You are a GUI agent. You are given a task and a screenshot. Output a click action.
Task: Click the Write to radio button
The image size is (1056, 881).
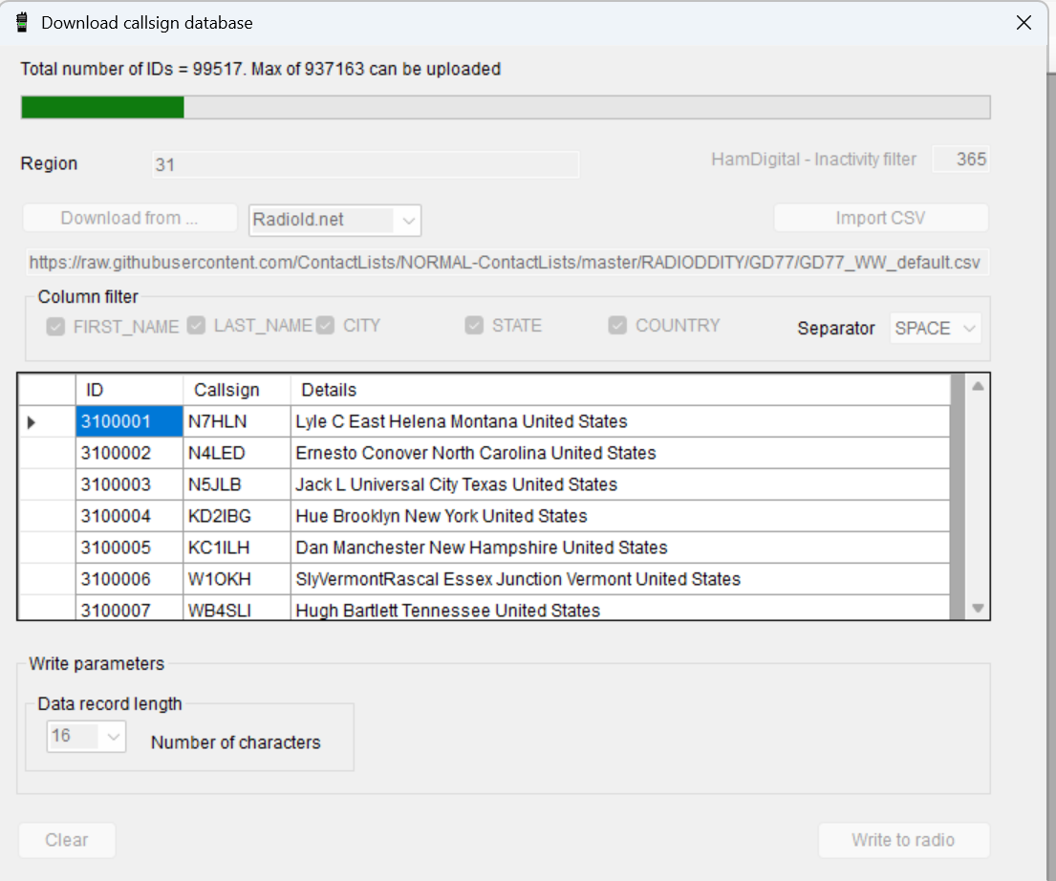(903, 840)
